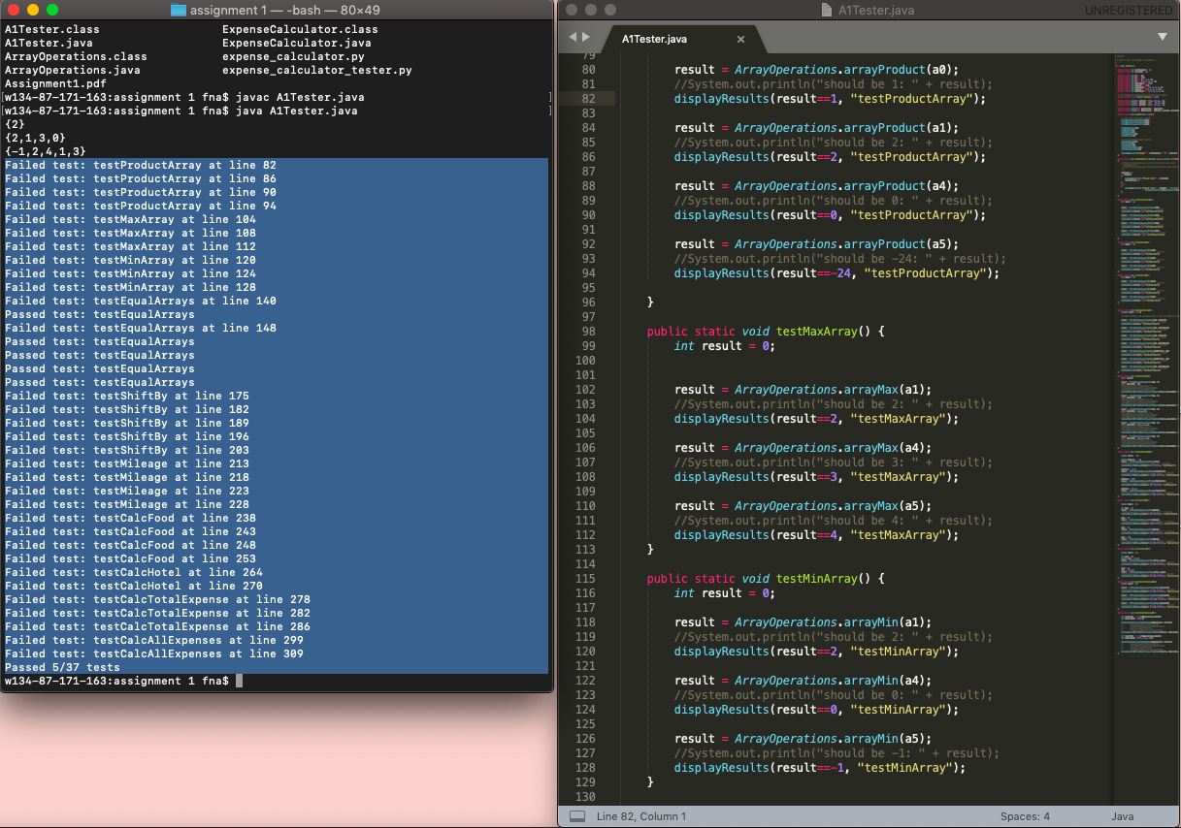Click the Terminal prompt on the last line
This screenshot has height=828, width=1181.
tap(116, 681)
